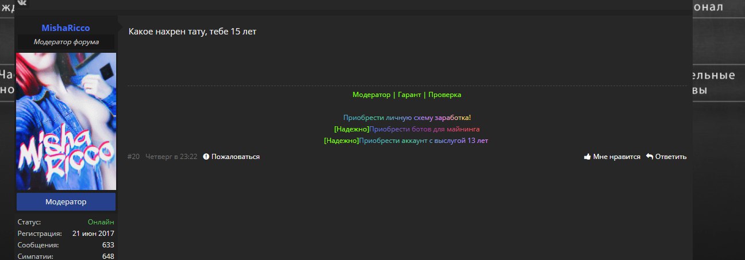The height and width of the screenshot is (260, 745).
Task: Click the Регистрация: label
Action: (40, 234)
